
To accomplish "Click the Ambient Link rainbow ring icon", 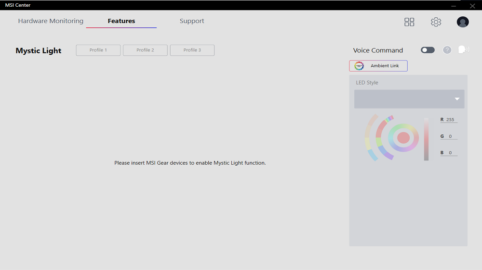I will tap(359, 66).
